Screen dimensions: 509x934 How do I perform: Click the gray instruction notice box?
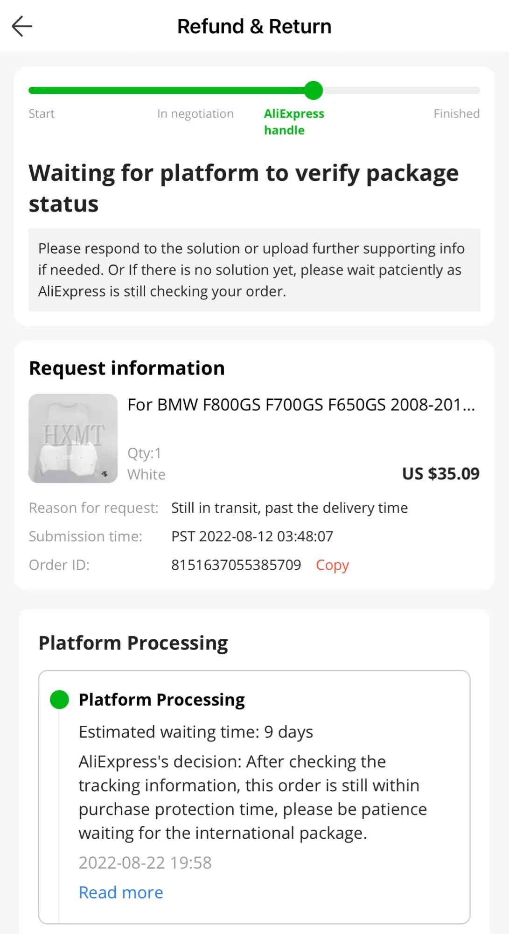254,270
